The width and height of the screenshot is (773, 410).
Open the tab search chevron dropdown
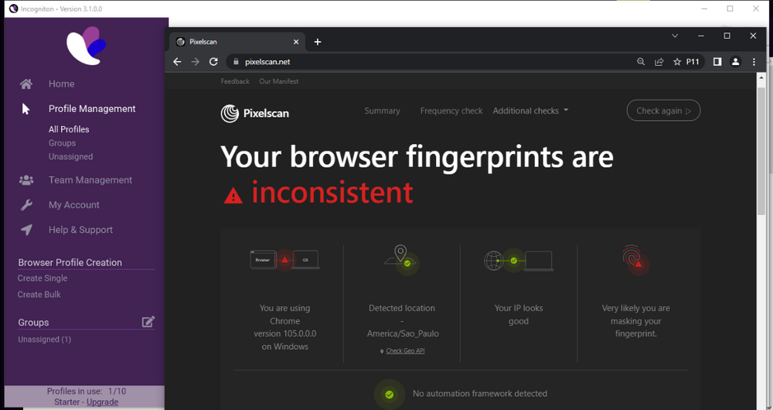click(x=675, y=36)
